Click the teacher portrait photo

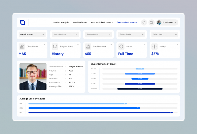click(x=33, y=77)
